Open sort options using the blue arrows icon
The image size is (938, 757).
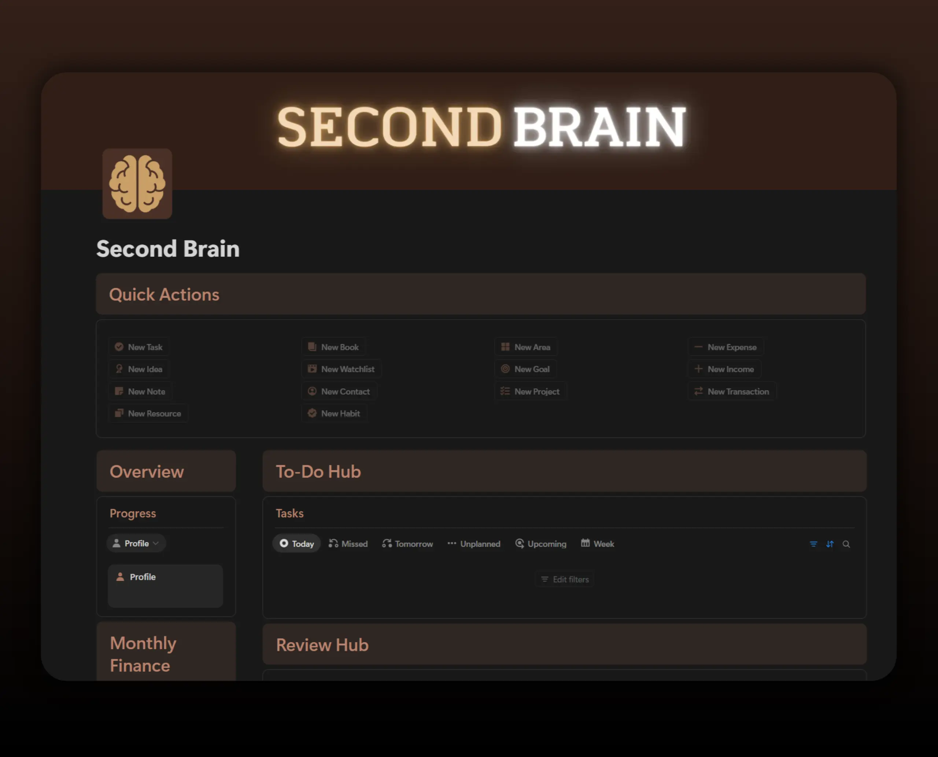pos(830,544)
